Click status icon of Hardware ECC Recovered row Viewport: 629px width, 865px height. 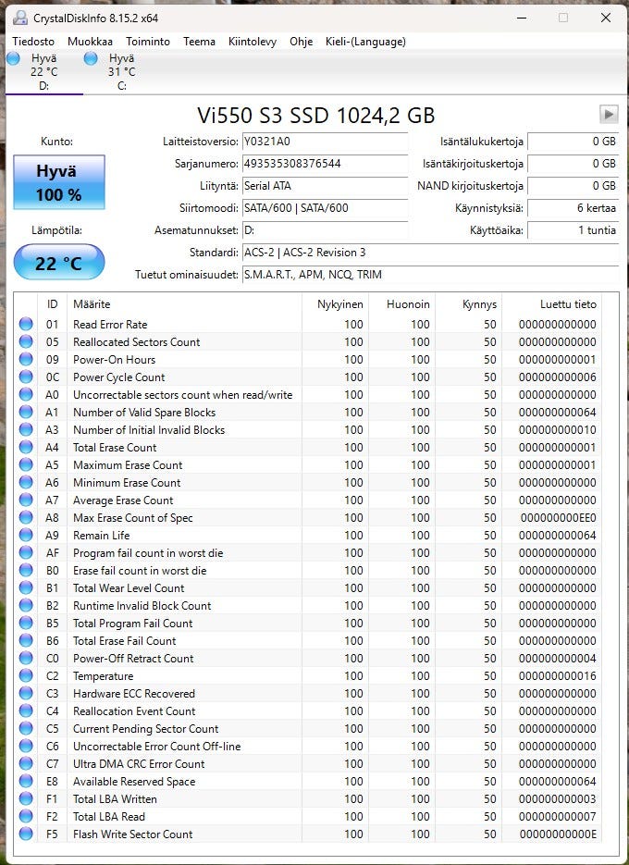click(26, 694)
